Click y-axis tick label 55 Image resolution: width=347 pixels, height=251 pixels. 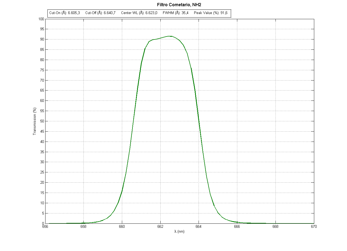coord(42,111)
